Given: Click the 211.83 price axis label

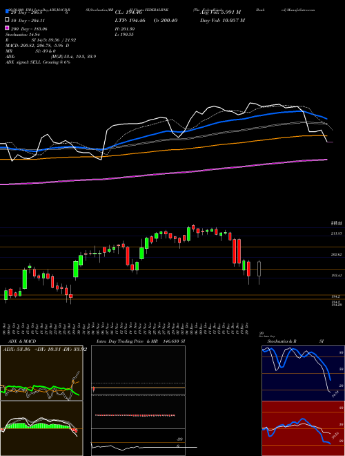Looking at the screenshot, I should [337, 234].
